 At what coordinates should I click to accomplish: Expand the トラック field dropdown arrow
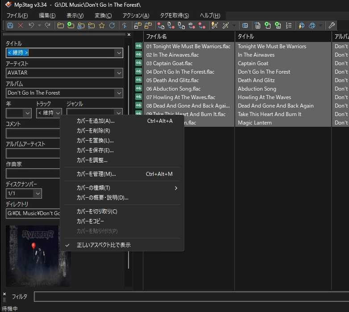point(58,113)
